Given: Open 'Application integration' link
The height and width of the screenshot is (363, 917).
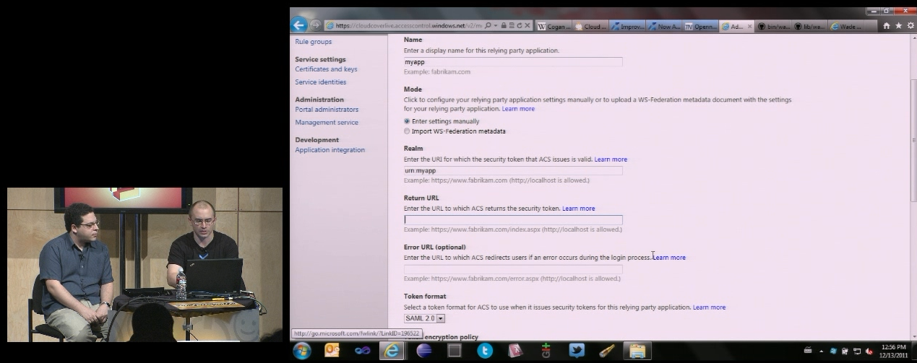Looking at the screenshot, I should point(330,150).
